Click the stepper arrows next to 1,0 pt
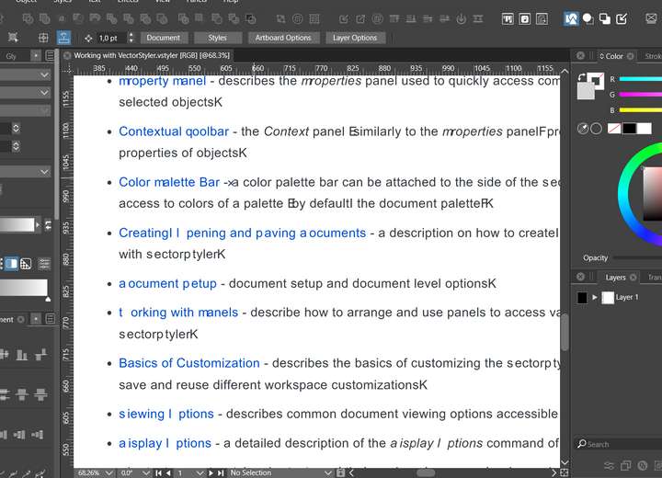 (x=131, y=38)
